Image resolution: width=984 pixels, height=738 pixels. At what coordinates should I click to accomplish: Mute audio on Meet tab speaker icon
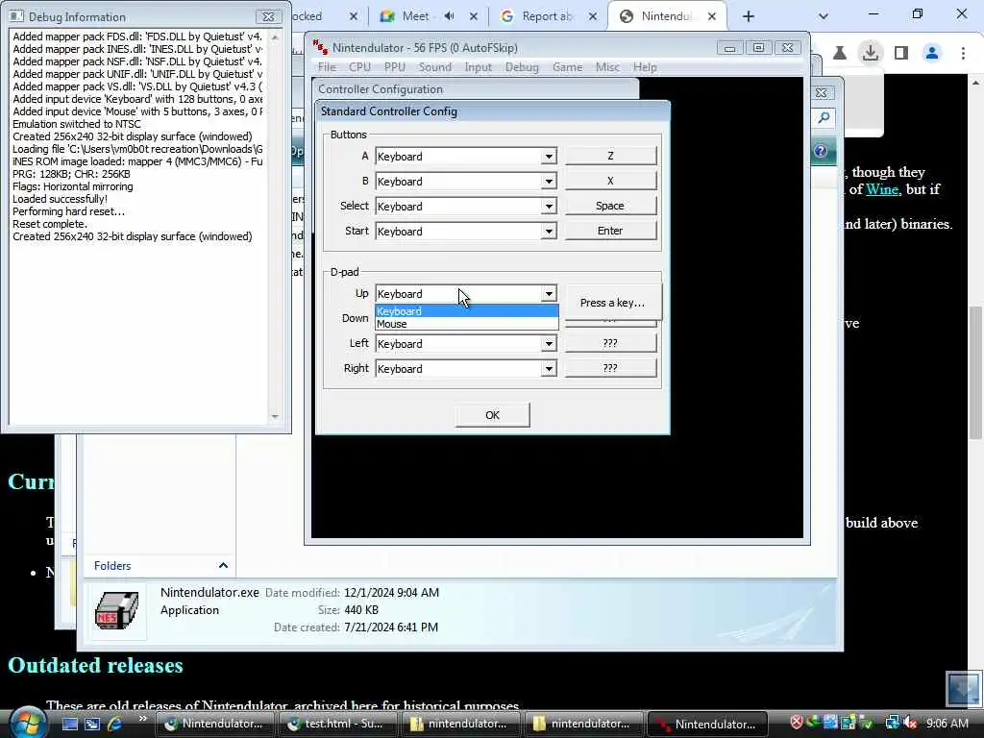click(449, 16)
